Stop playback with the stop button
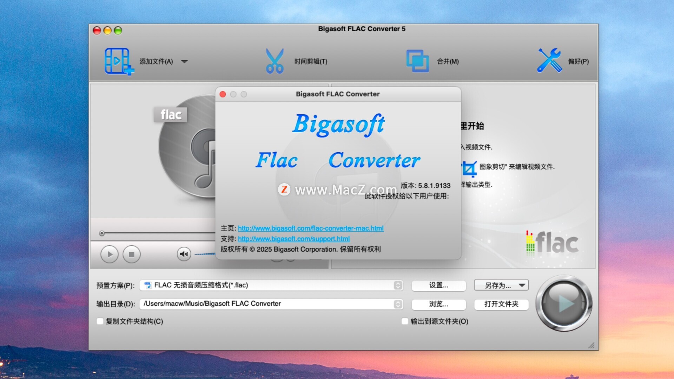Viewport: 674px width, 379px height. point(132,254)
